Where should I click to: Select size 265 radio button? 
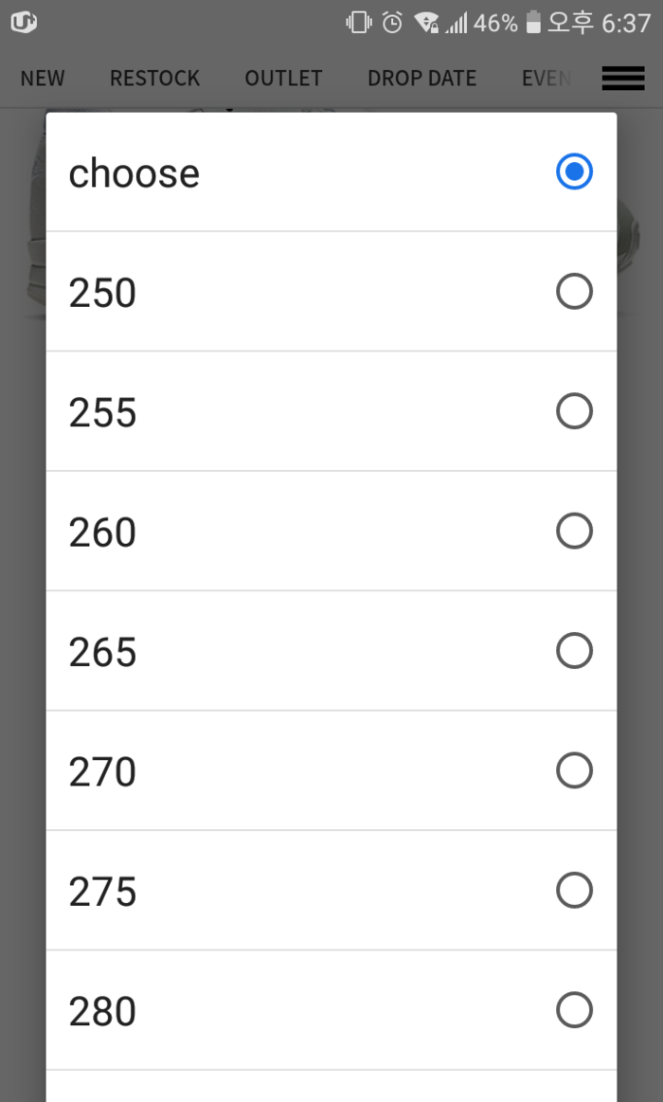pyautogui.click(x=574, y=651)
